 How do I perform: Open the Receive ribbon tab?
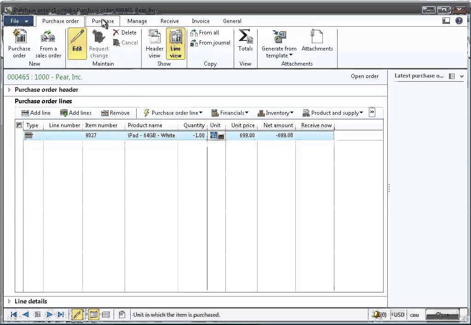[x=169, y=21]
